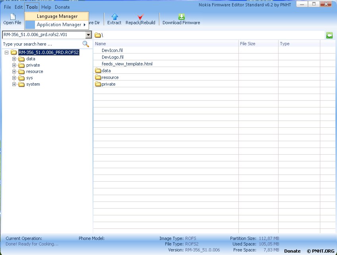Choose Application Manager from Tools menu
The image size is (337, 255).
(x=57, y=25)
